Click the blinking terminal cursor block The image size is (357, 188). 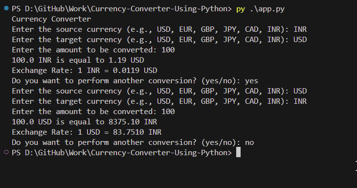point(238,152)
